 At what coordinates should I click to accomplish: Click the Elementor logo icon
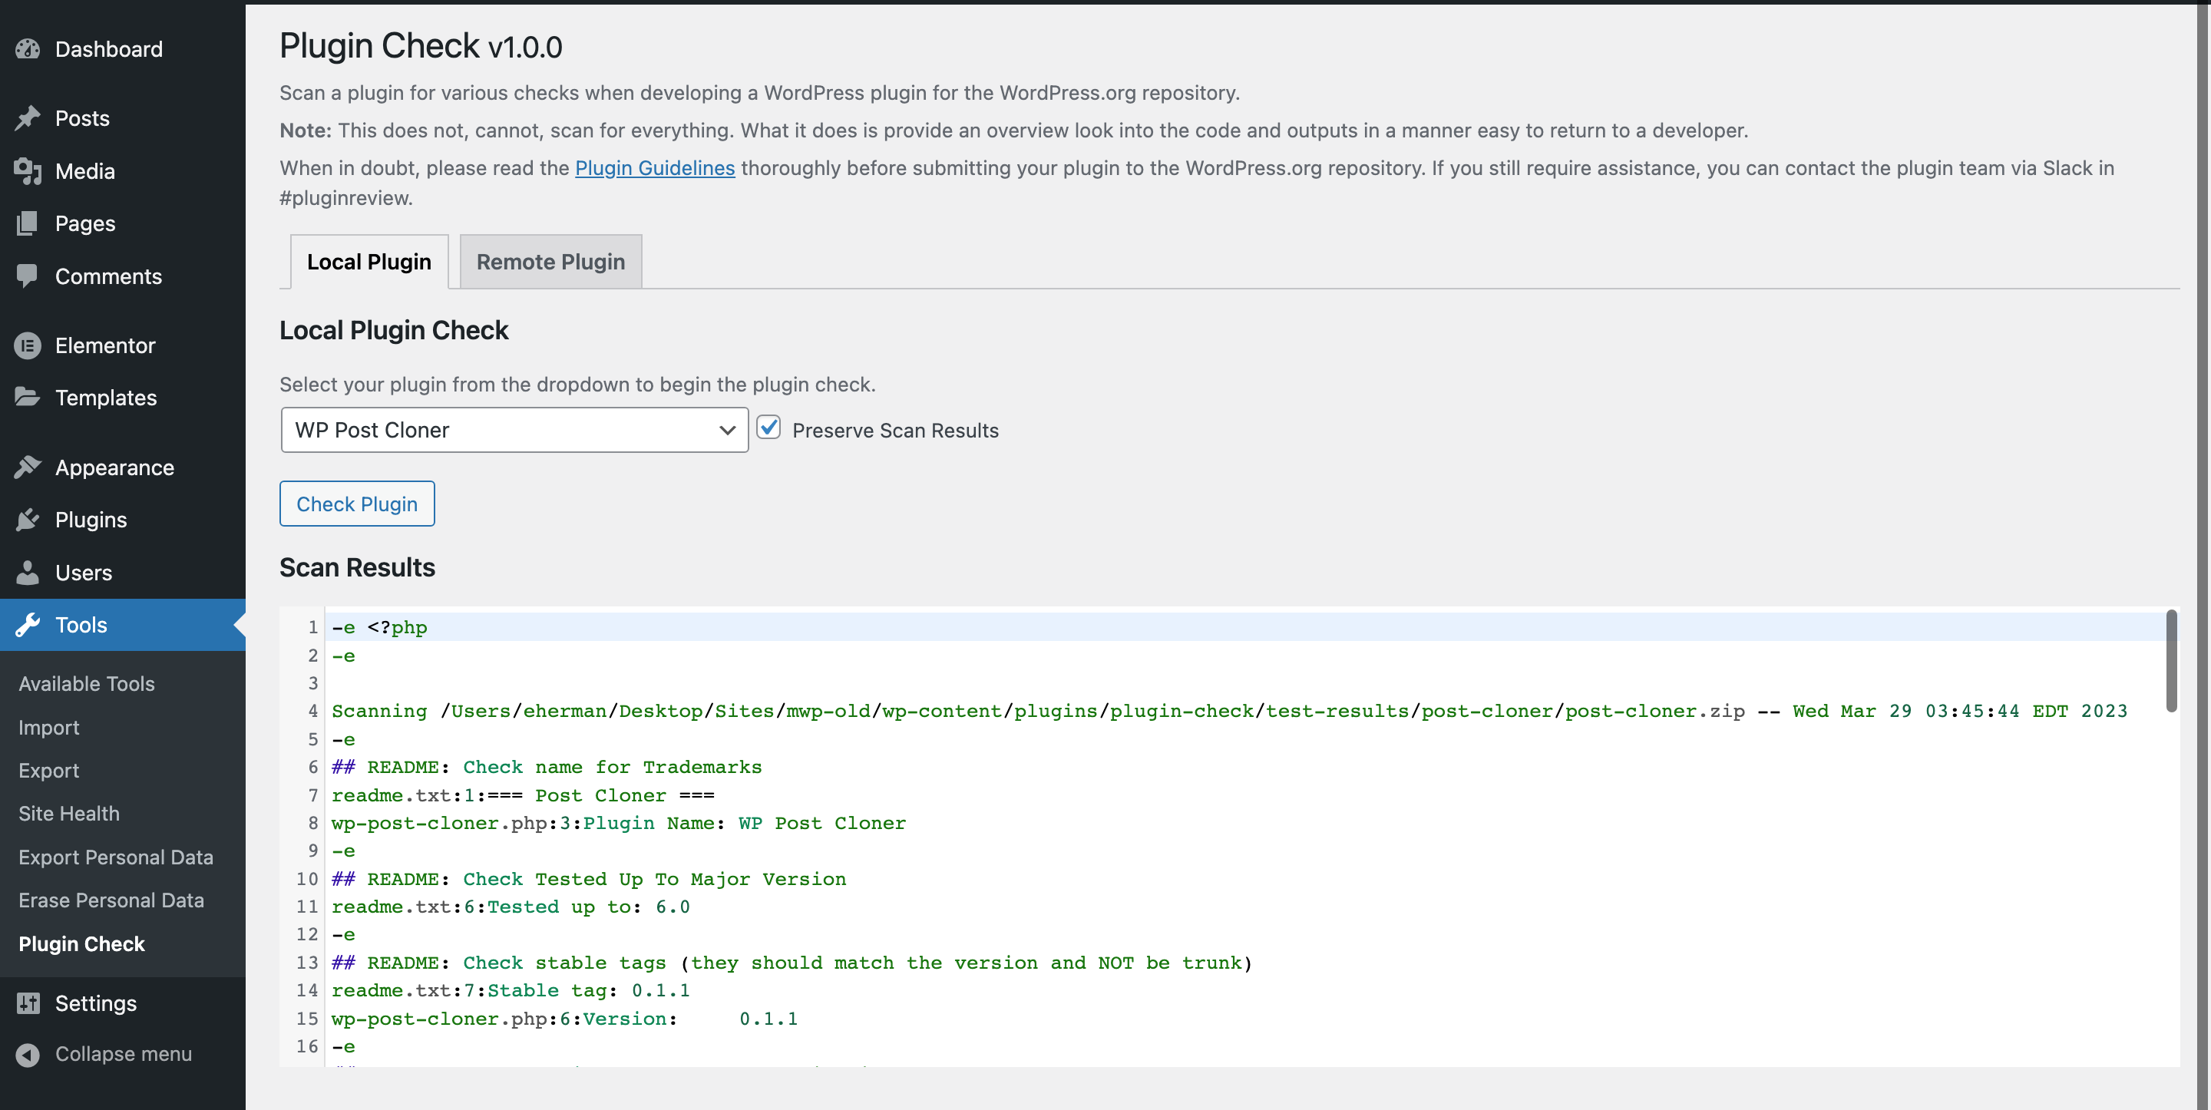click(28, 345)
